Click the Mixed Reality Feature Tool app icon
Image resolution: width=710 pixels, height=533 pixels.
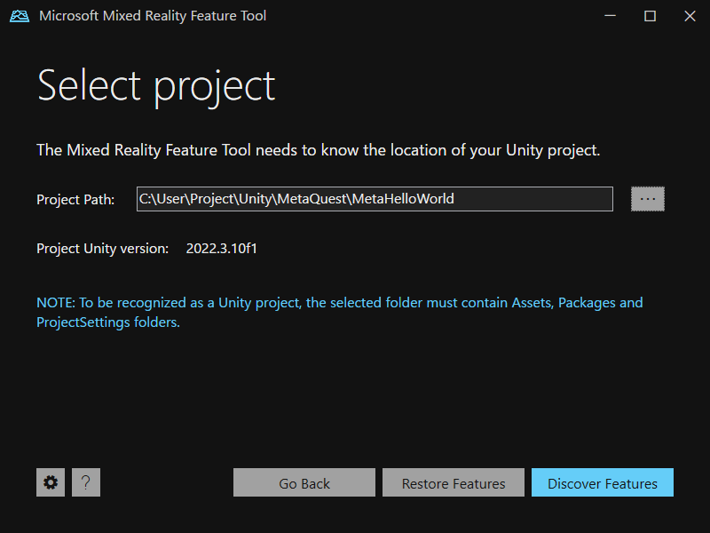click(x=20, y=16)
